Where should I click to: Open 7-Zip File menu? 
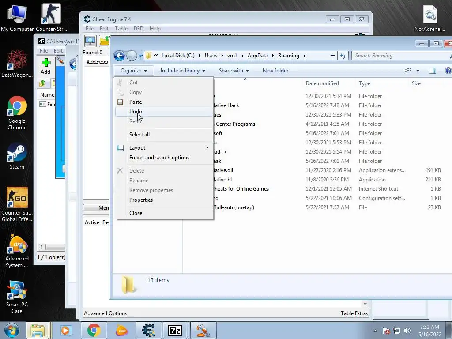(44, 50)
